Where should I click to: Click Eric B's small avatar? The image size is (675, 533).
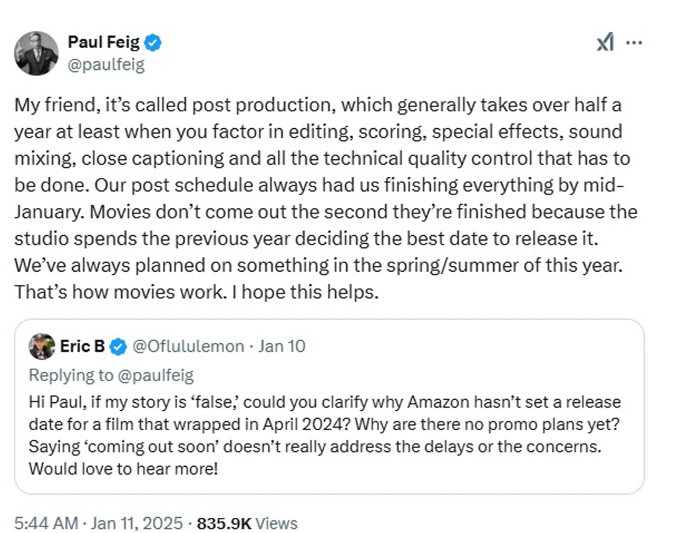coord(42,346)
